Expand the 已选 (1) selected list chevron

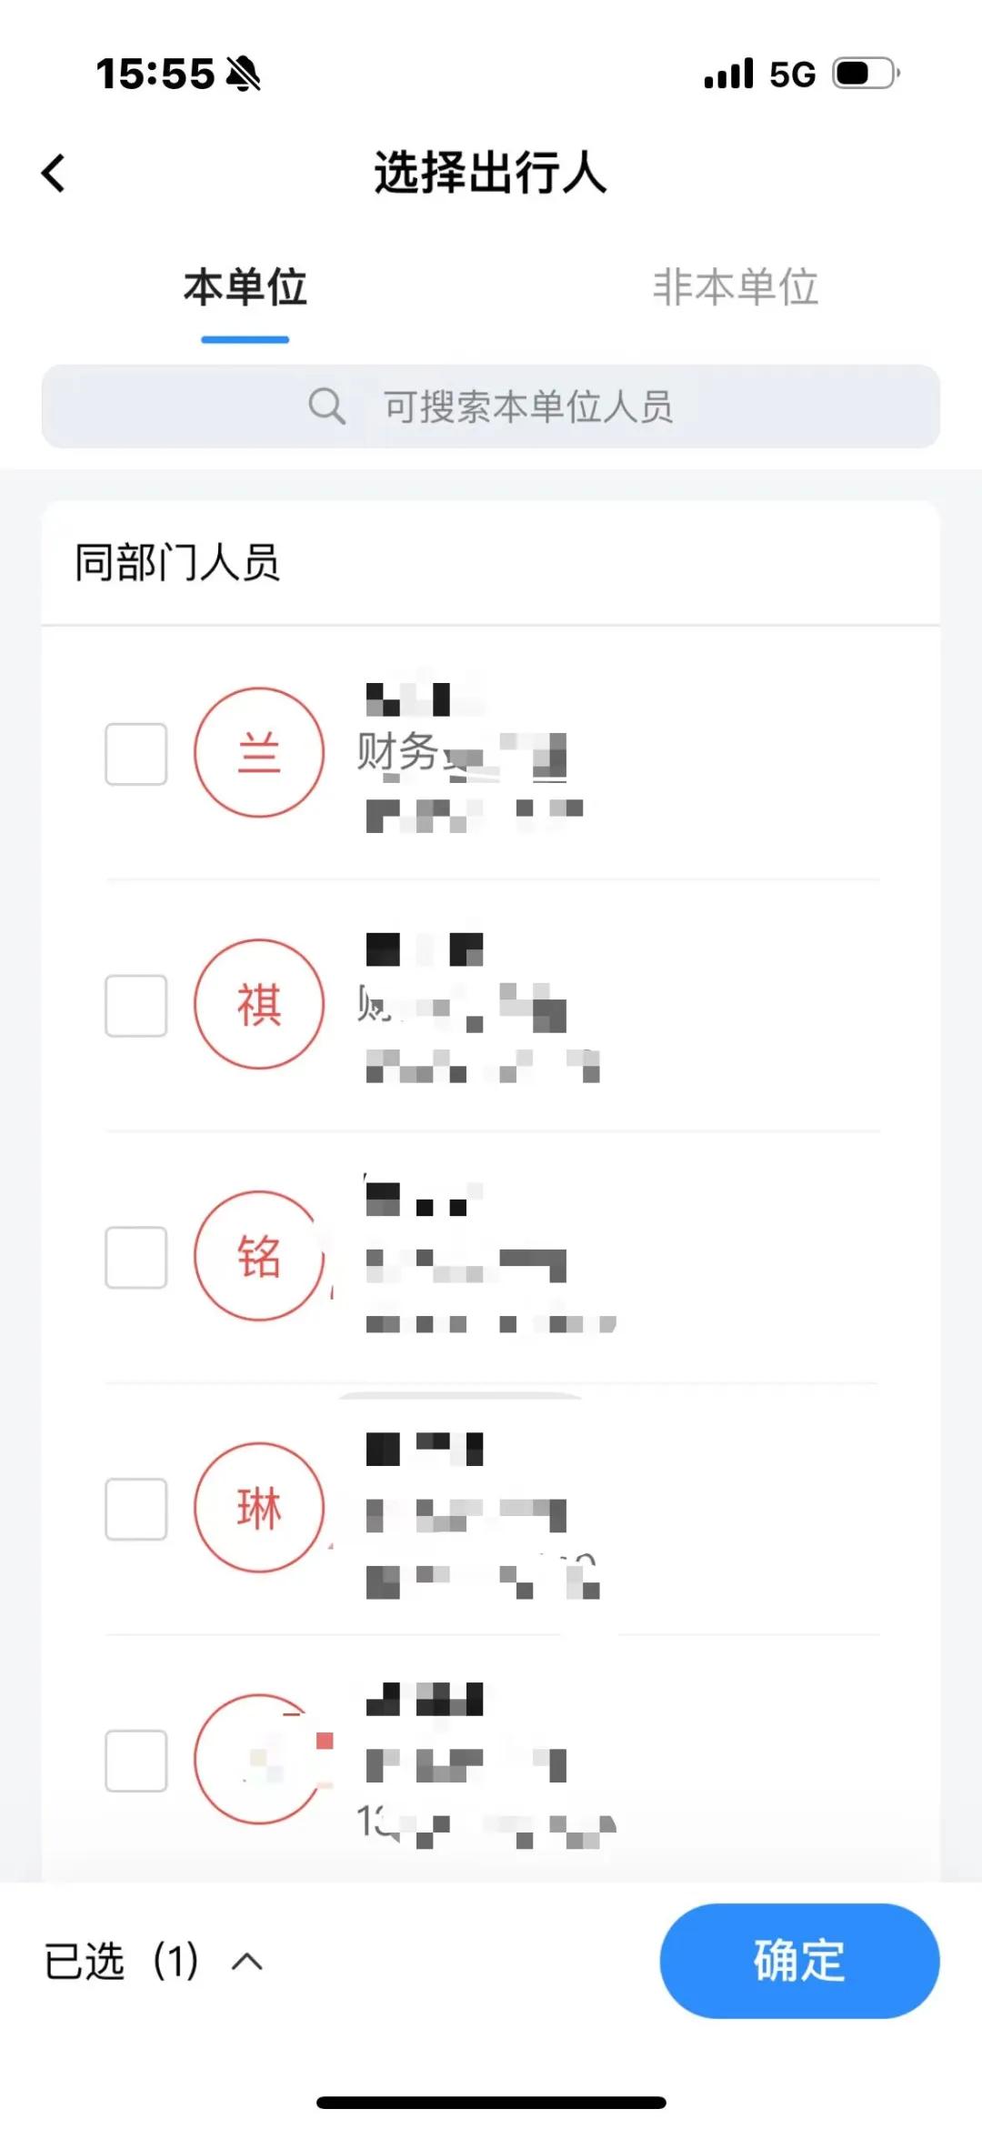point(246,1962)
